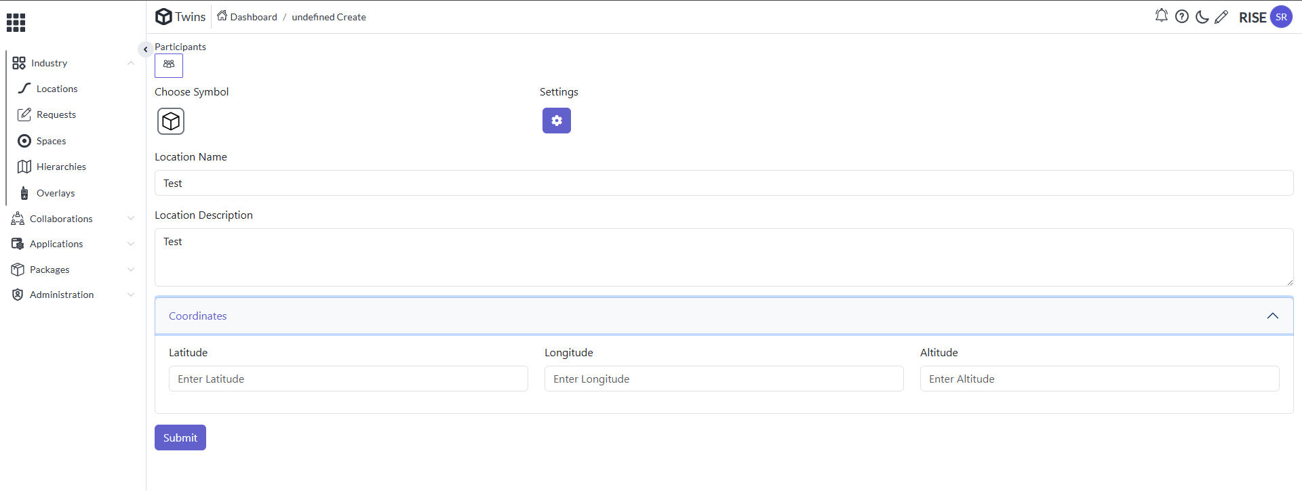Image resolution: width=1302 pixels, height=491 pixels.
Task: Click the pencil edit icon in header
Action: 1221,17
